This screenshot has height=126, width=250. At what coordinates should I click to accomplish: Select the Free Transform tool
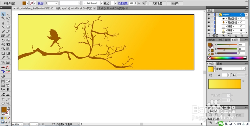click(8, 44)
